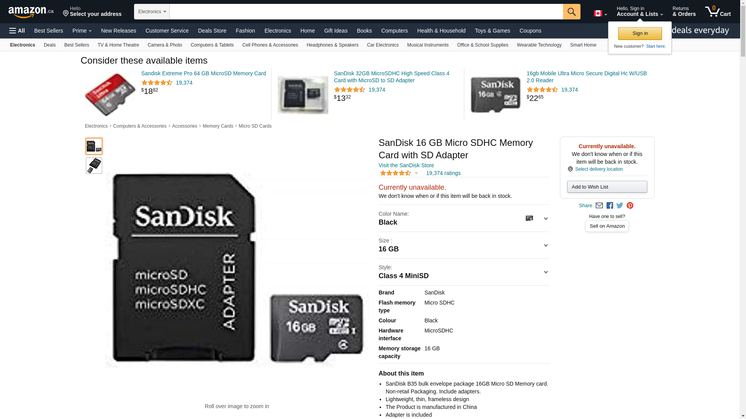
Task: Open the shopping cart icon
Action: [718, 11]
